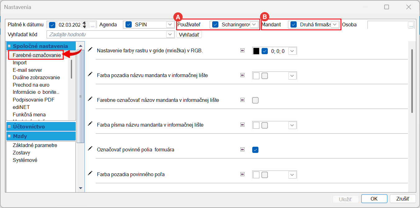
Task: Click arrow icon next to 'Farba písma názvu mandanta'
Action: pyautogui.click(x=242, y=125)
